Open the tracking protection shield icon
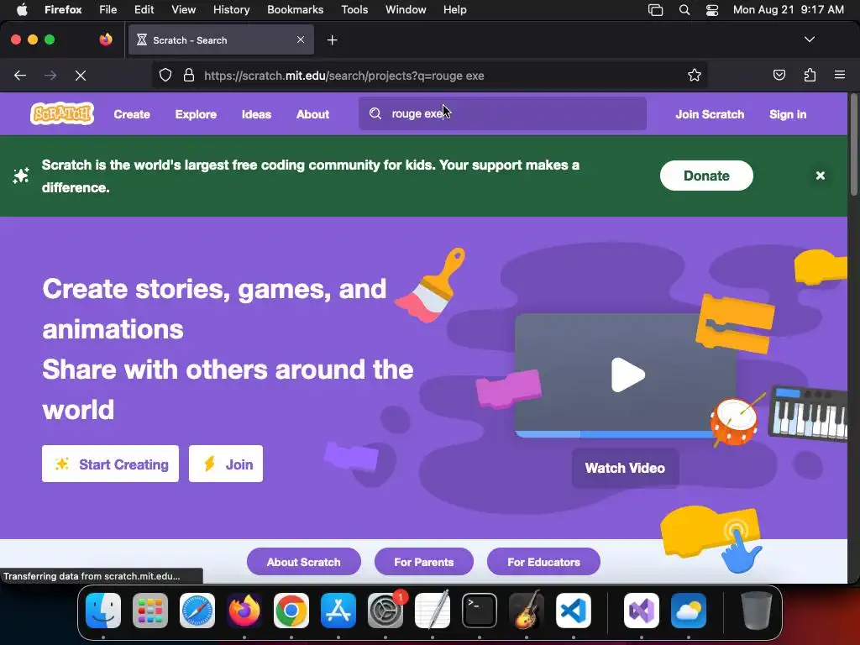This screenshot has width=860, height=645. pos(165,75)
